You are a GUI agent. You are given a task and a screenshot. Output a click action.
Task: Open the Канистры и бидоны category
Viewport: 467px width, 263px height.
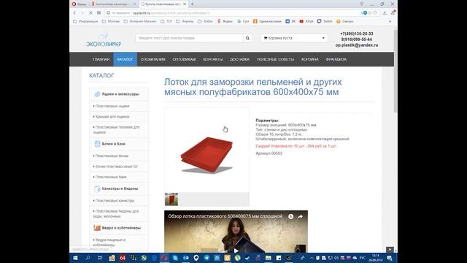click(119, 188)
